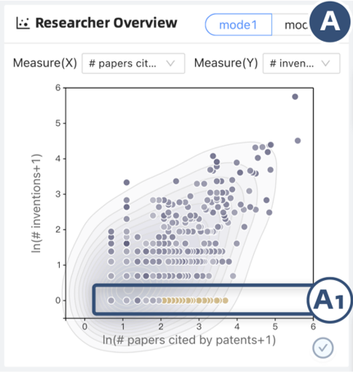This screenshot has height=372, width=353.
Task: Click the chevron arrow of Measure(X) selector
Action: coord(170,63)
